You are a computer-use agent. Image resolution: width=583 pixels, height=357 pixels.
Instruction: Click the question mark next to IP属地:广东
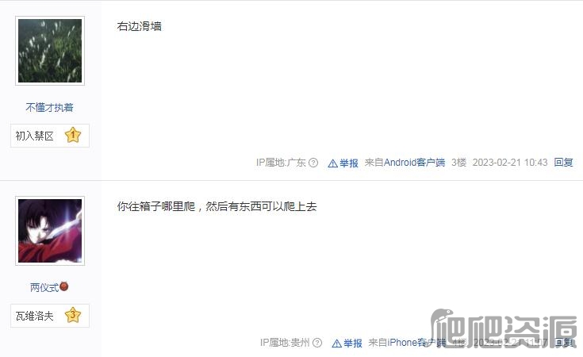313,163
